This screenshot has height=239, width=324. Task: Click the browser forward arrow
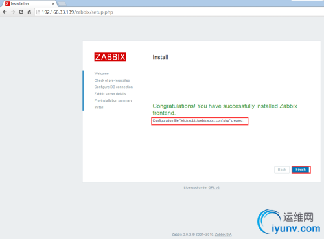(13, 12)
